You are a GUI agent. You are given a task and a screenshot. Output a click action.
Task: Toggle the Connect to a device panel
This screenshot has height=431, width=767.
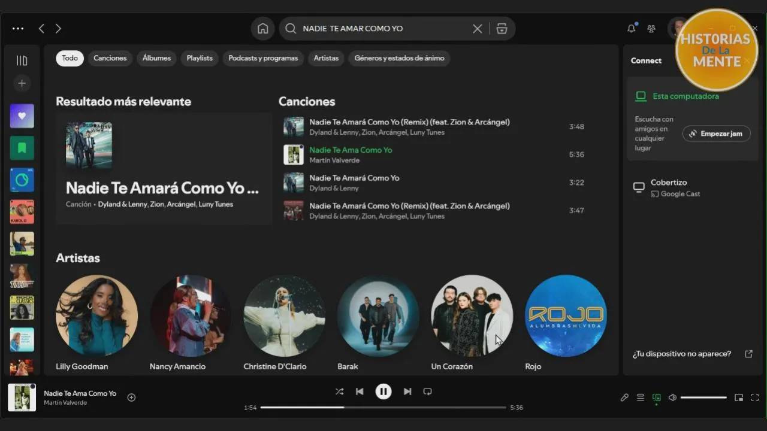[x=657, y=397]
